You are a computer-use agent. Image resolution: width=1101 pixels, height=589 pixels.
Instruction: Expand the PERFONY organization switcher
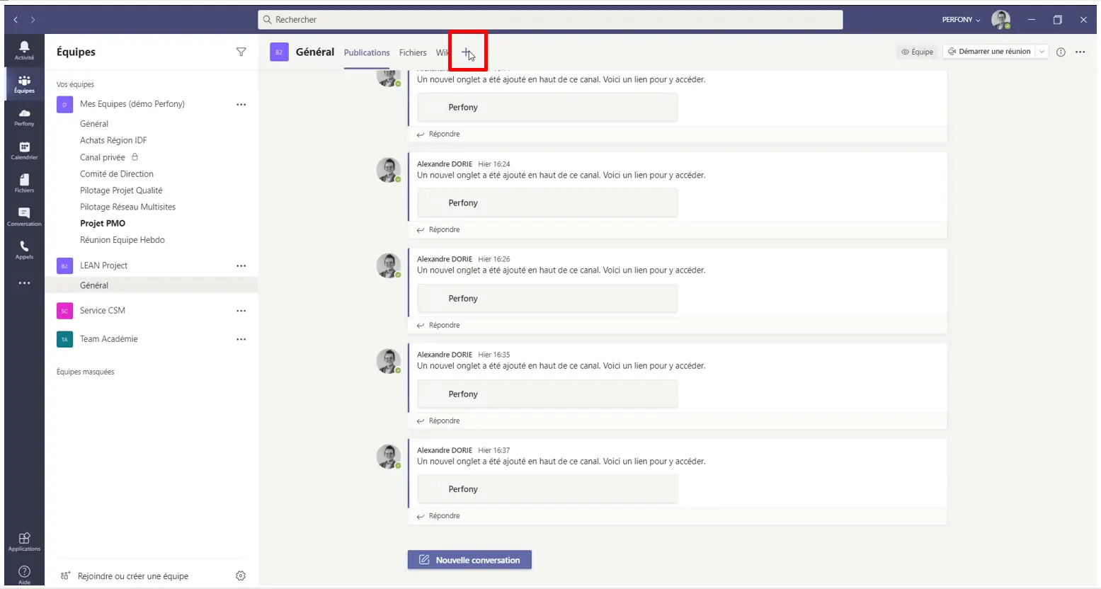coord(961,20)
